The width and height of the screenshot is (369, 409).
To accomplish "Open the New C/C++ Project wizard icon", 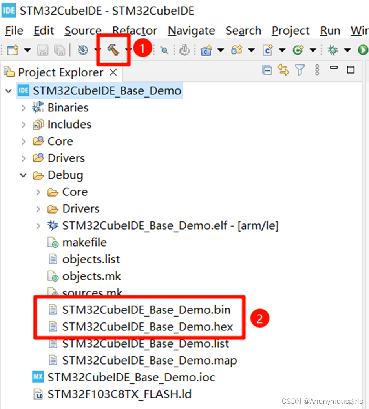I will pyautogui.click(x=205, y=50).
